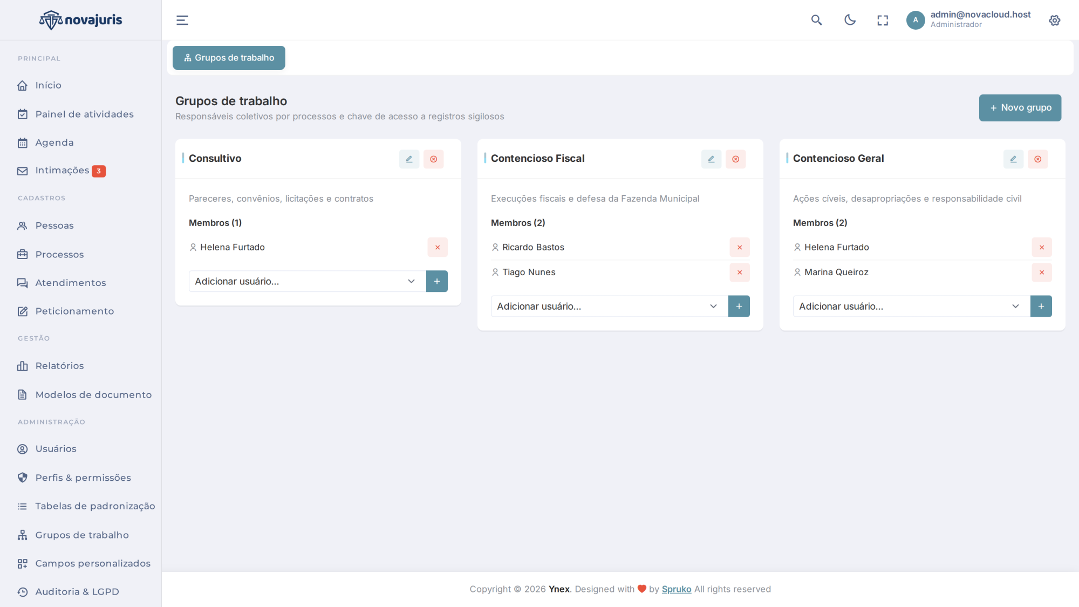1079x607 pixels.
Task: Follow the Spruko footer link
Action: tap(677, 589)
